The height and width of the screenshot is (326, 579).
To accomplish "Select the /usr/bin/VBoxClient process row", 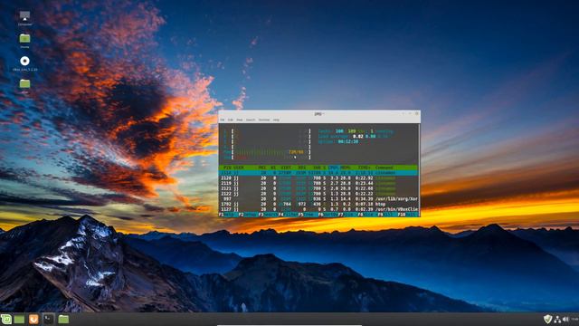I will [318, 209].
